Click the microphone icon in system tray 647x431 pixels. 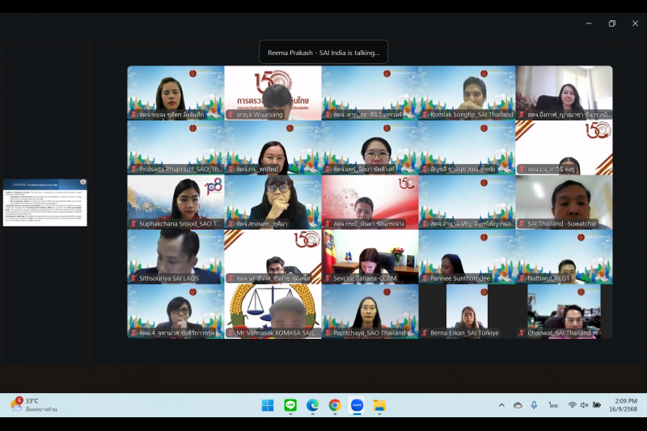click(x=534, y=405)
